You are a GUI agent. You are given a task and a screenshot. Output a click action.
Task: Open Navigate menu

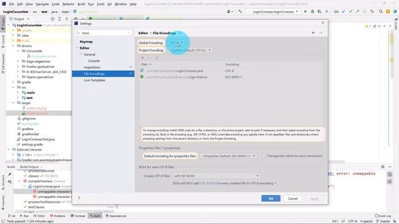tap(42, 4)
